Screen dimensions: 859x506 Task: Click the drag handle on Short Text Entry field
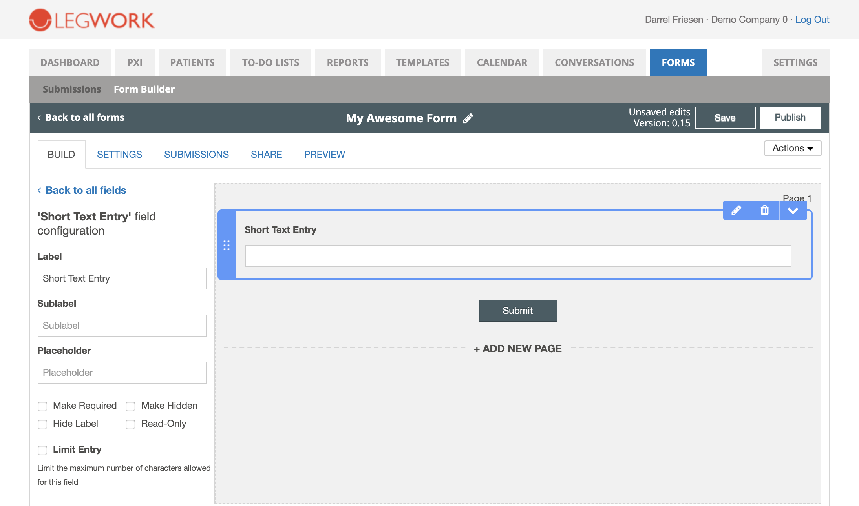(227, 246)
